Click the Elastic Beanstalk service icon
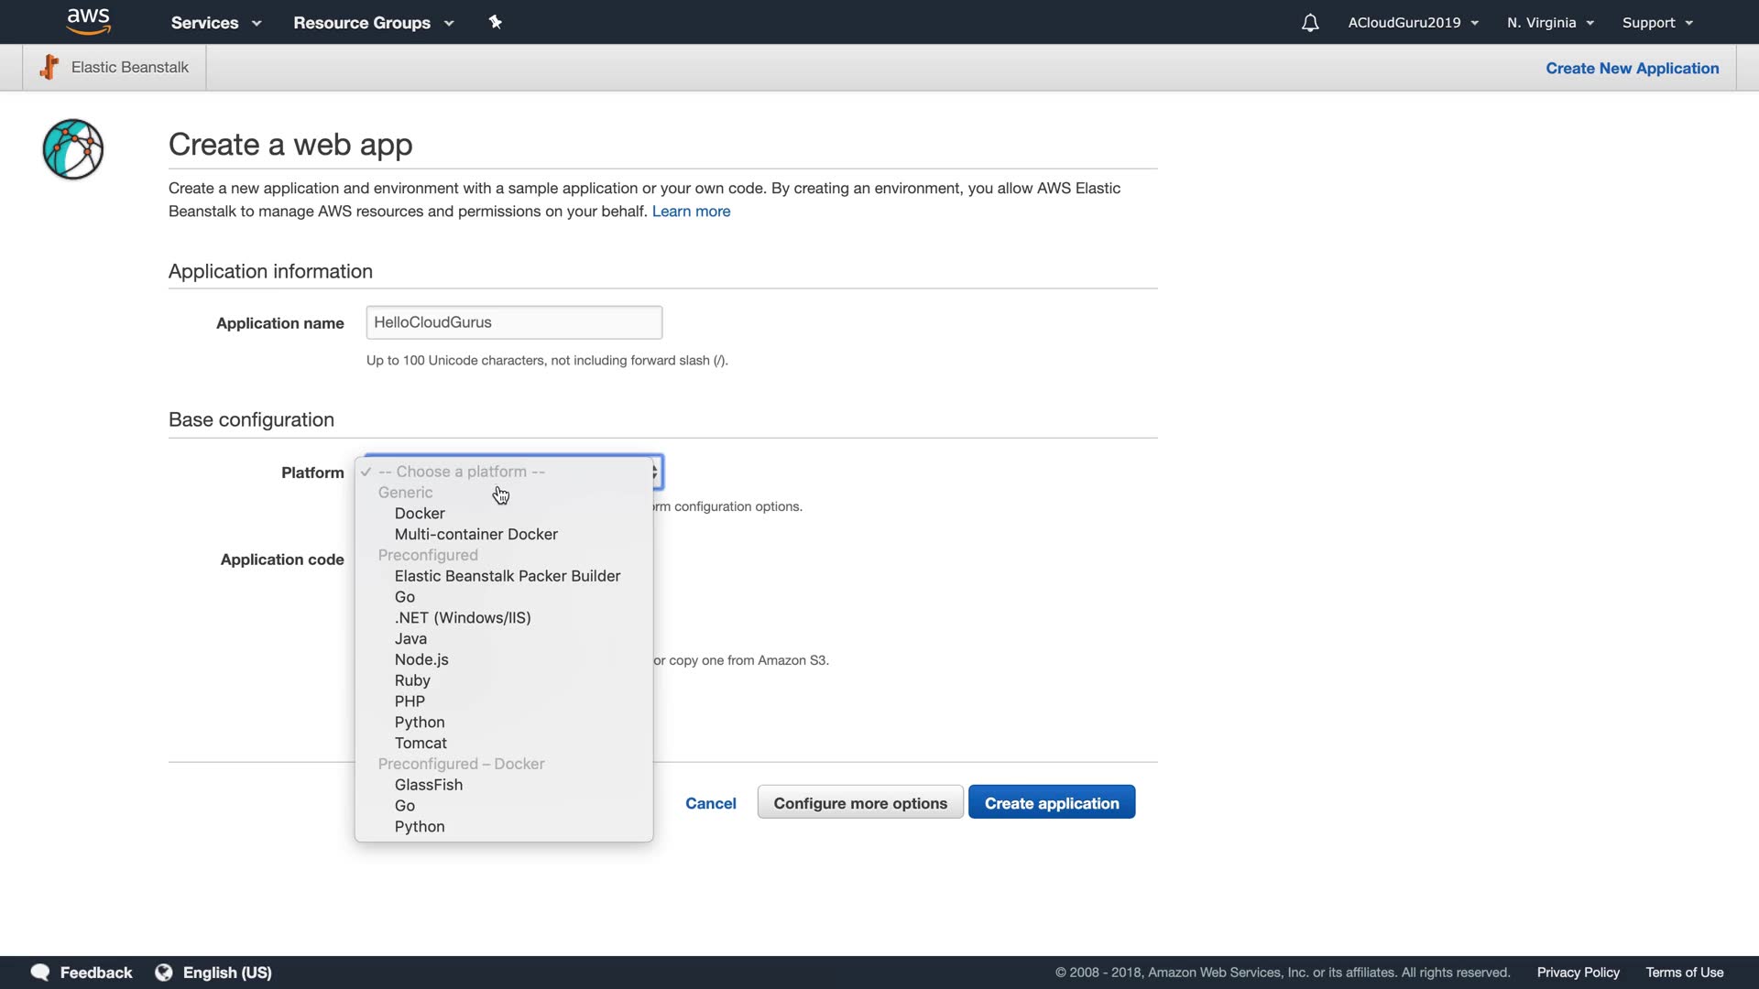Screen dimensions: 1759x989 point(49,67)
